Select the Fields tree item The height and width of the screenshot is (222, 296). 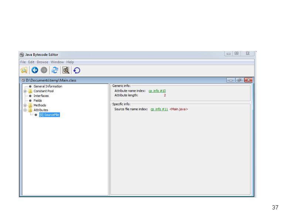(x=38, y=101)
